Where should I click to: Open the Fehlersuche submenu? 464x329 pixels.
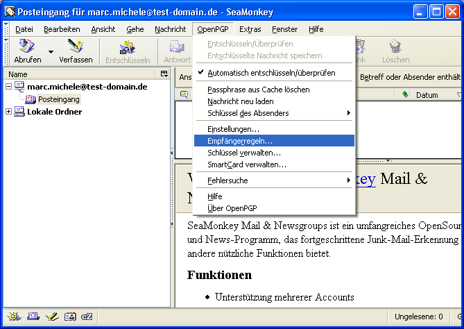tap(275, 180)
